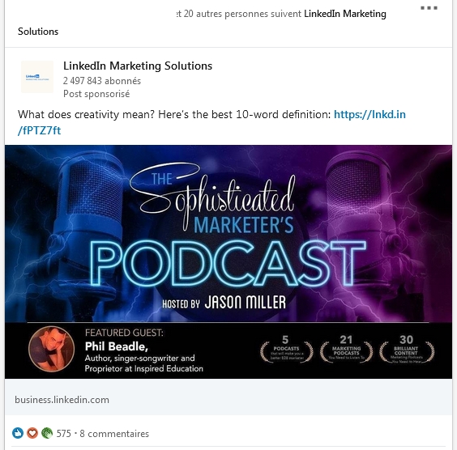Open the three-dots post options menu
Image resolution: width=457 pixels, height=450 pixels.
[429, 8]
